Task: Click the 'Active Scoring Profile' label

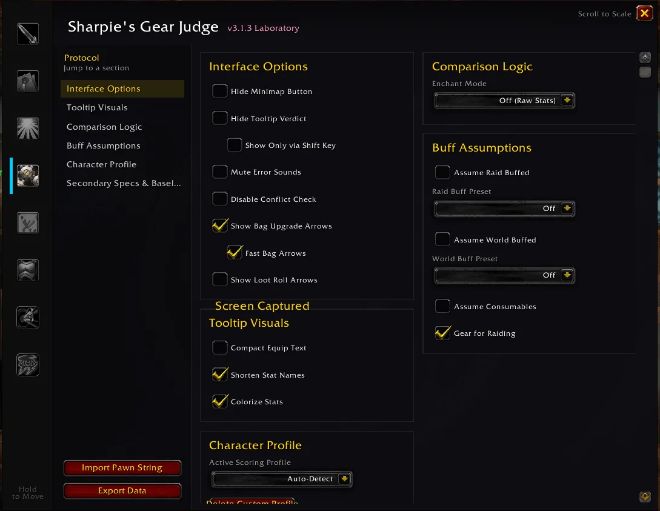Action: [x=250, y=463]
